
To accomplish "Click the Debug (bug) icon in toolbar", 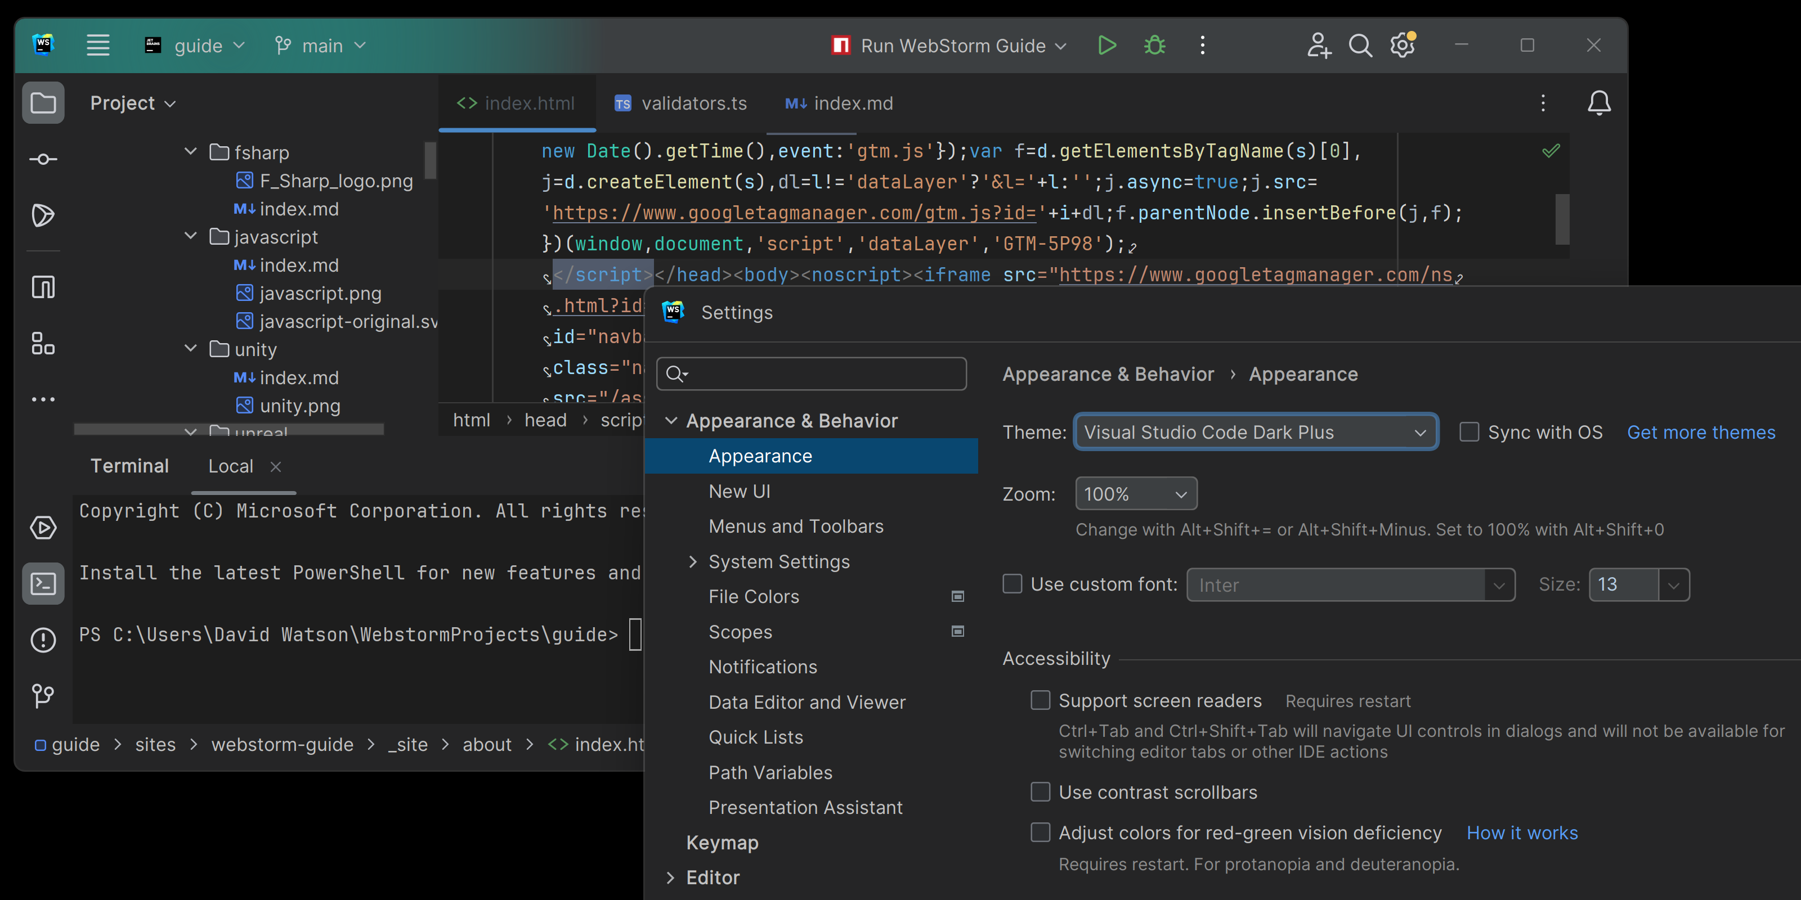I will click(1153, 46).
